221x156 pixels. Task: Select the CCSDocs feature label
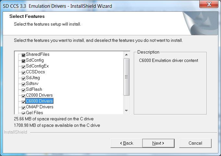click(x=35, y=72)
